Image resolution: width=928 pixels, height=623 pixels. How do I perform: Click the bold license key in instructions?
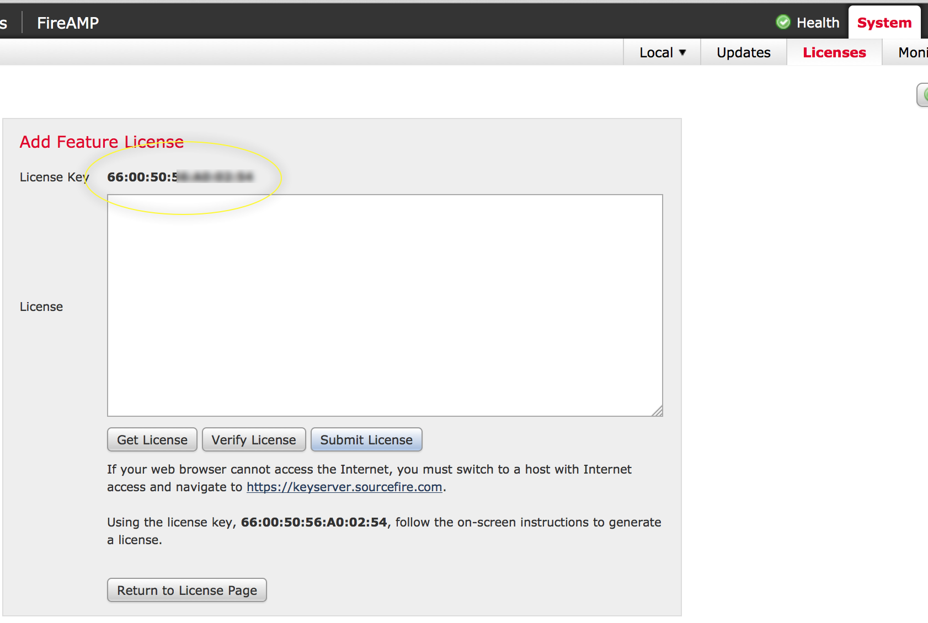click(x=314, y=523)
